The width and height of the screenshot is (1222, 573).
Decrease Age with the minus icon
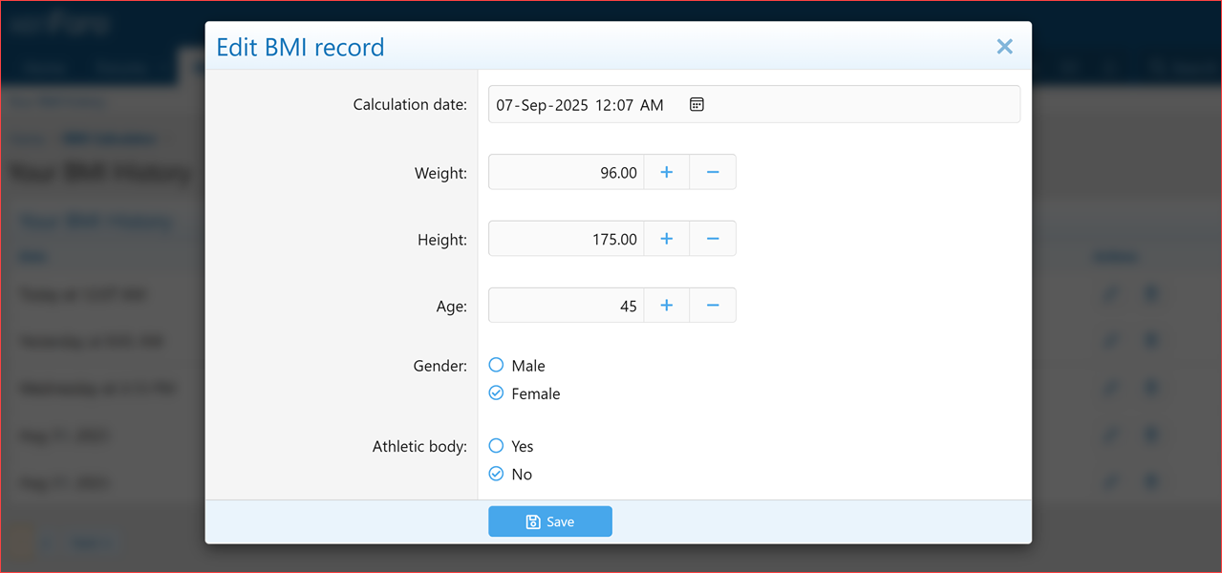click(712, 305)
